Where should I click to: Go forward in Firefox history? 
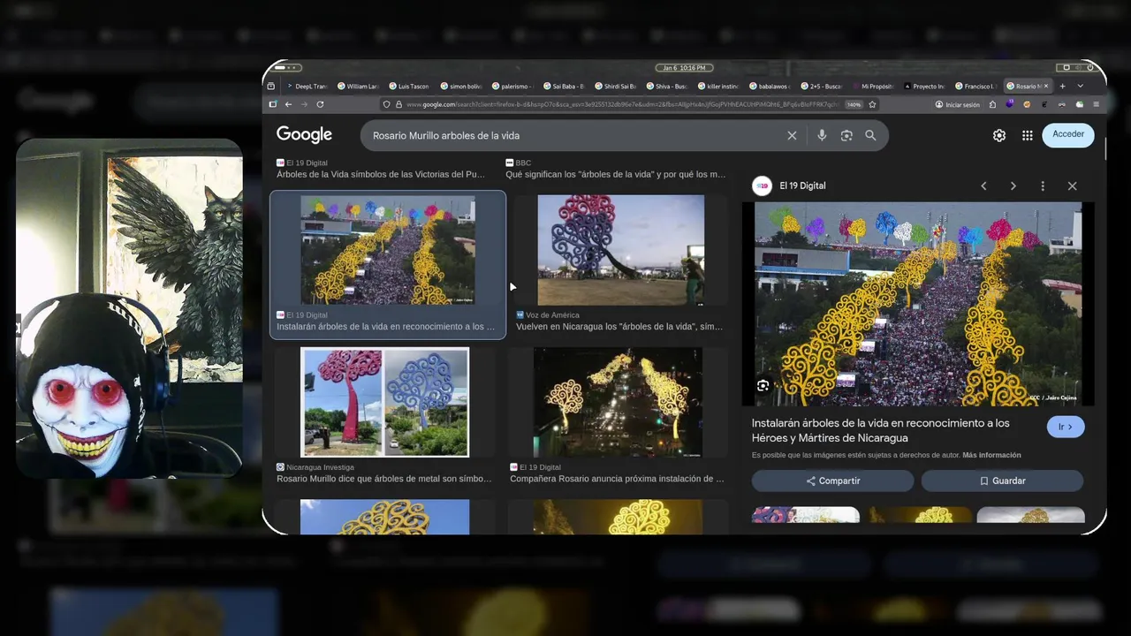coord(304,104)
